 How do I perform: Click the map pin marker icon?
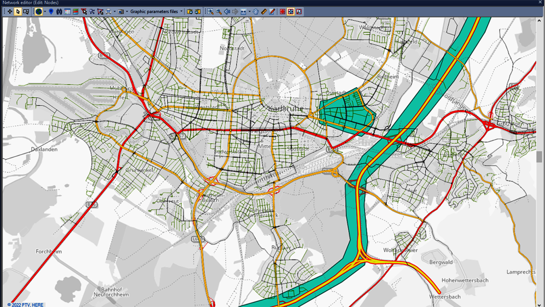click(51, 11)
